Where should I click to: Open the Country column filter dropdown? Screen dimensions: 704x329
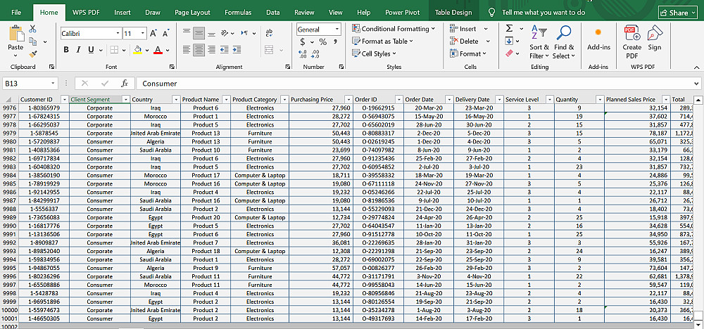point(176,100)
